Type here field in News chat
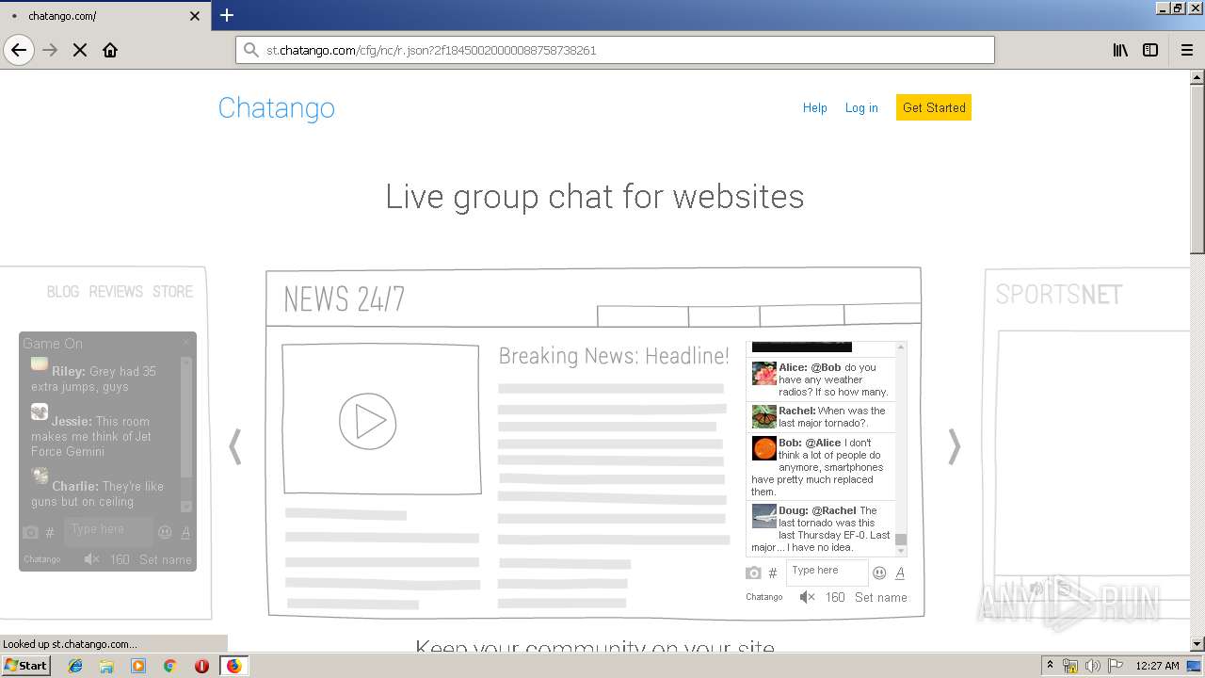The width and height of the screenshot is (1205, 678). point(827,572)
